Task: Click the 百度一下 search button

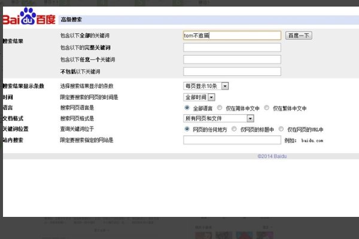Action: [299, 35]
